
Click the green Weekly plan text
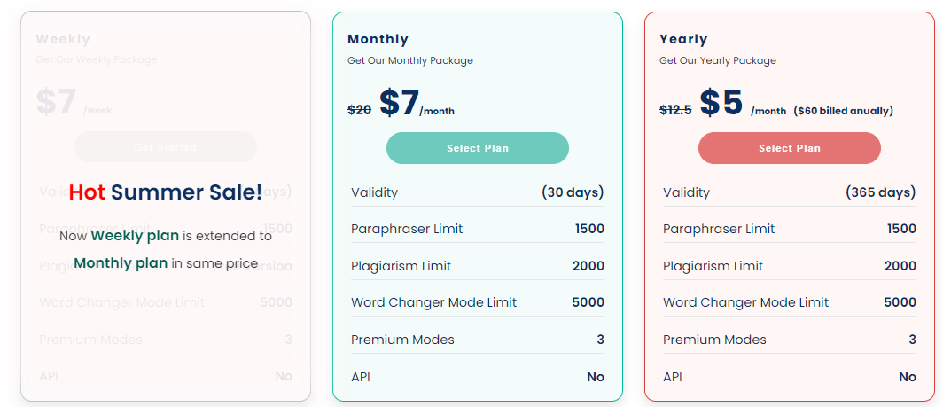point(135,236)
